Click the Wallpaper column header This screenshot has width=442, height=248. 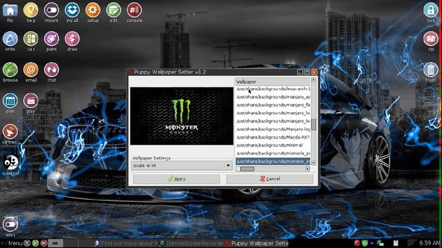click(x=273, y=81)
